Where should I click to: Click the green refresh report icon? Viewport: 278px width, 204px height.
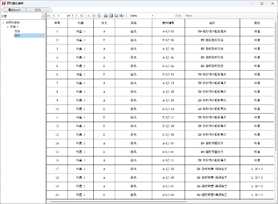coord(99,16)
